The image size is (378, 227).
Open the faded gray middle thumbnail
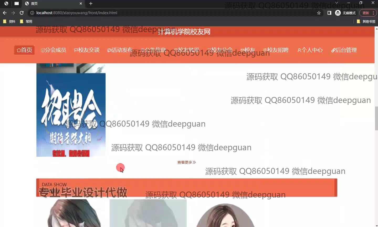[148, 213]
